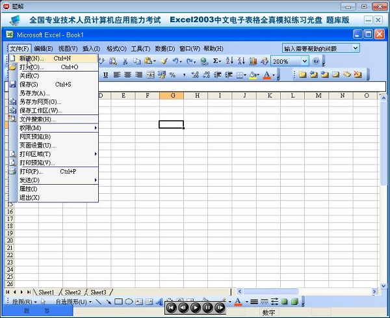Click the 绘图(R) drawing button
Screen dimensions: 390x318
pyautogui.click(x=24, y=302)
